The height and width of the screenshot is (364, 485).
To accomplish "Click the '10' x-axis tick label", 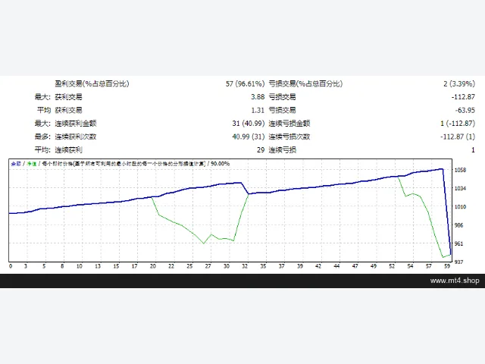I will point(80,266).
